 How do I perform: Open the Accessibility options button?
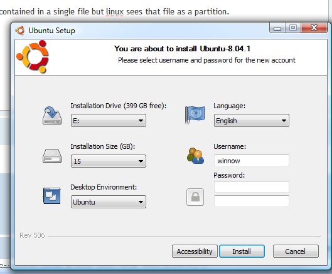coord(195,251)
